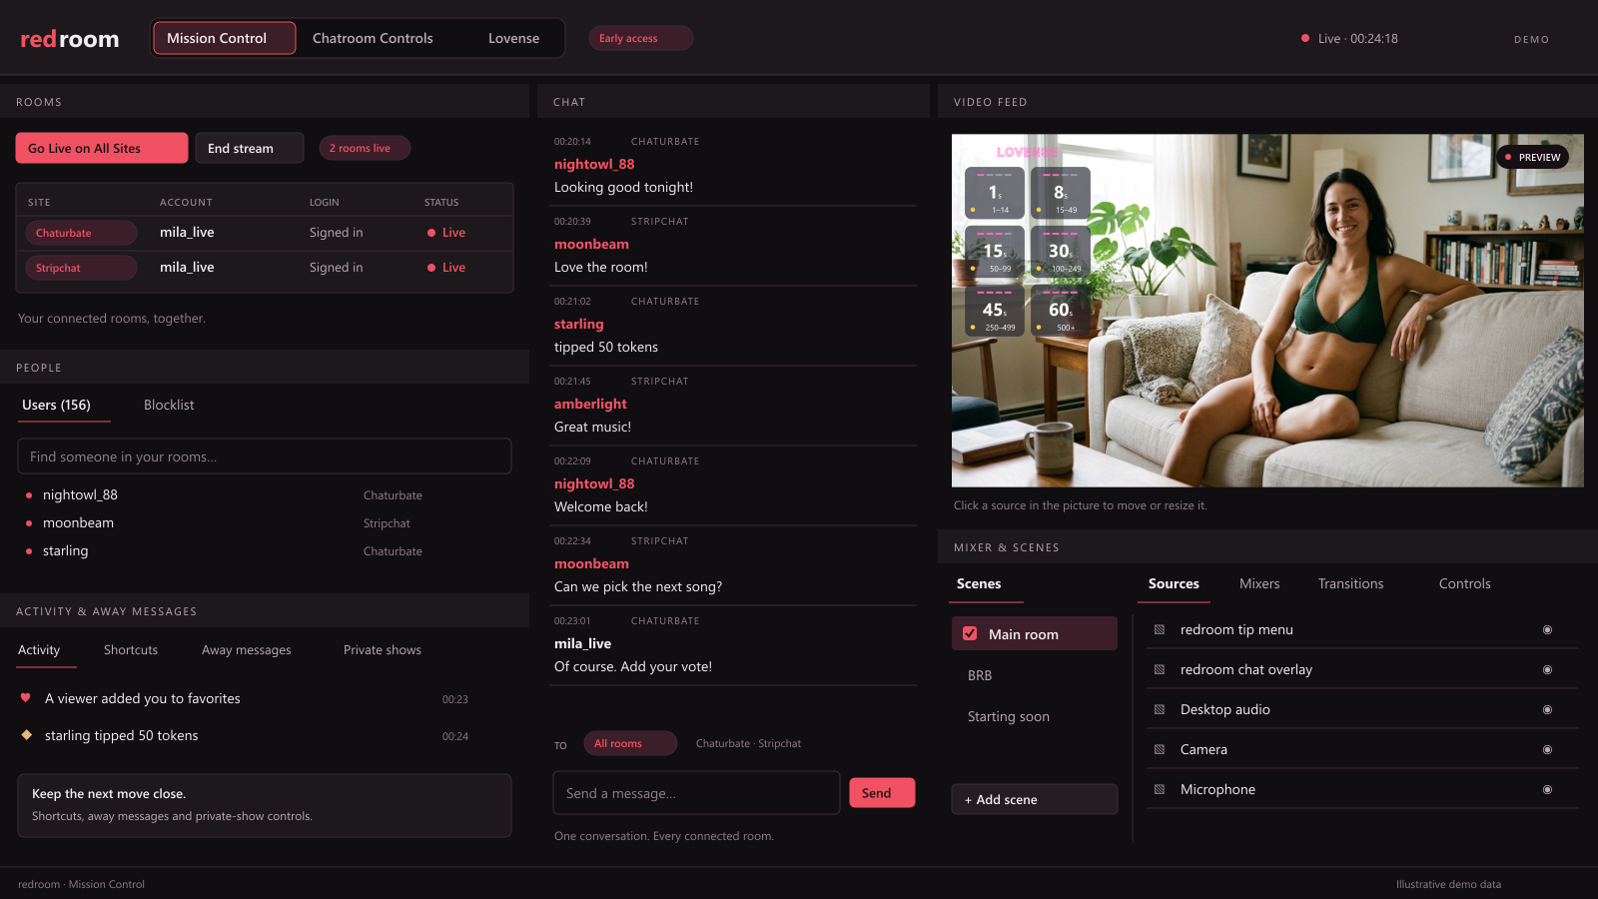Image resolution: width=1598 pixels, height=899 pixels.
Task: Toggle visibility of Microphone source
Action: pos(1547,790)
